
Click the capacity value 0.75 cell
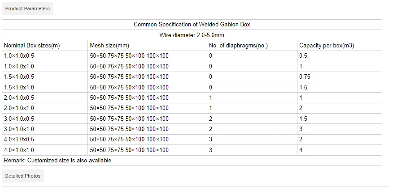305,77
